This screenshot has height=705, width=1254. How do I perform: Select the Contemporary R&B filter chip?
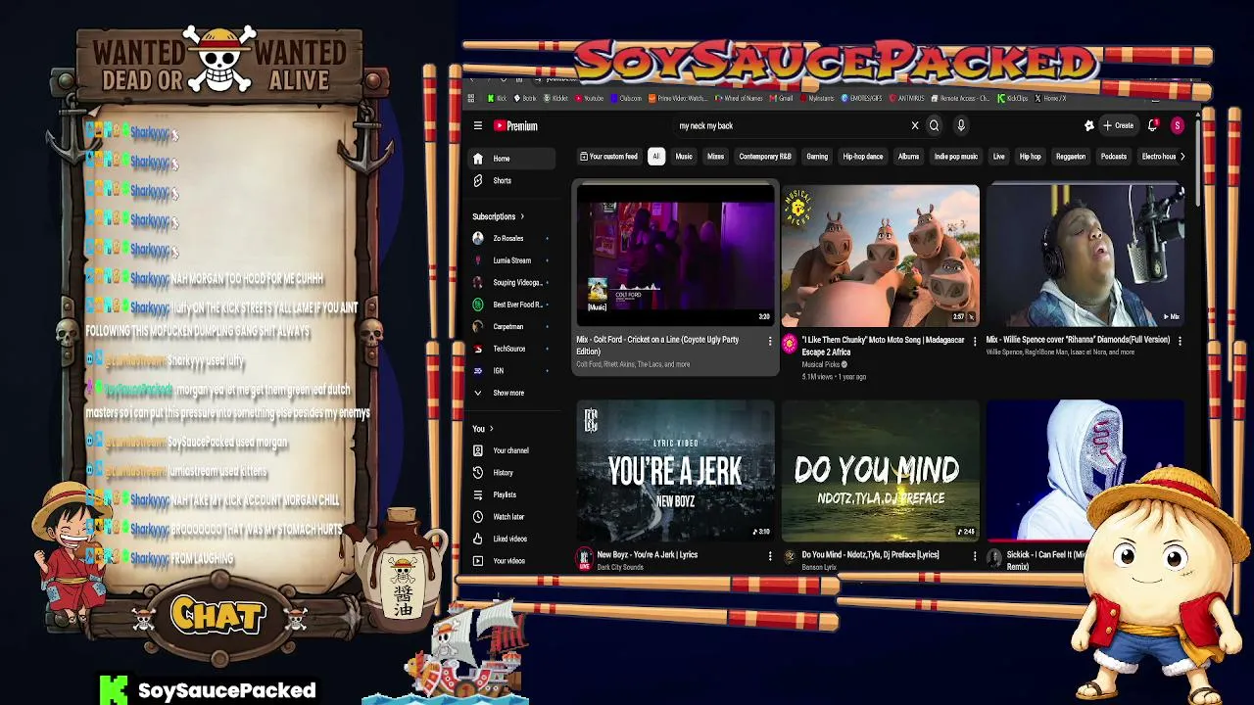[765, 157]
